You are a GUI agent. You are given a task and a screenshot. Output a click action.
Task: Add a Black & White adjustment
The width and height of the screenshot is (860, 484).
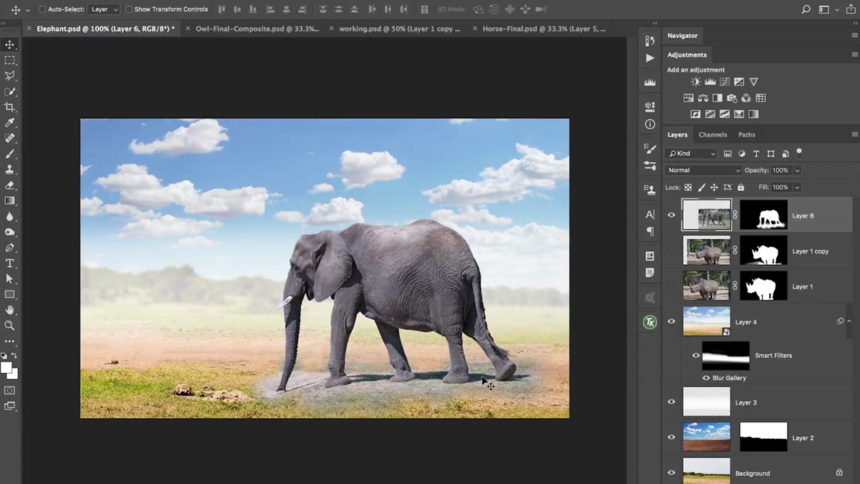(x=717, y=98)
